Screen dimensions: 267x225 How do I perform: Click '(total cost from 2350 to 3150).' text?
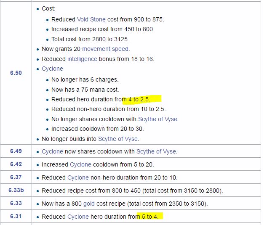(x=168, y=204)
